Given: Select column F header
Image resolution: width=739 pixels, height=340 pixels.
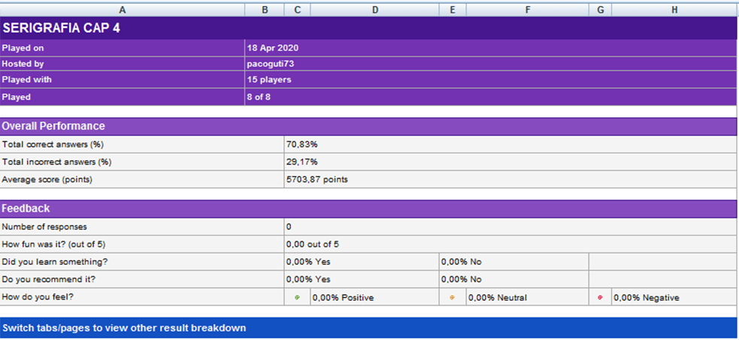Looking at the screenshot, I should coord(527,9).
